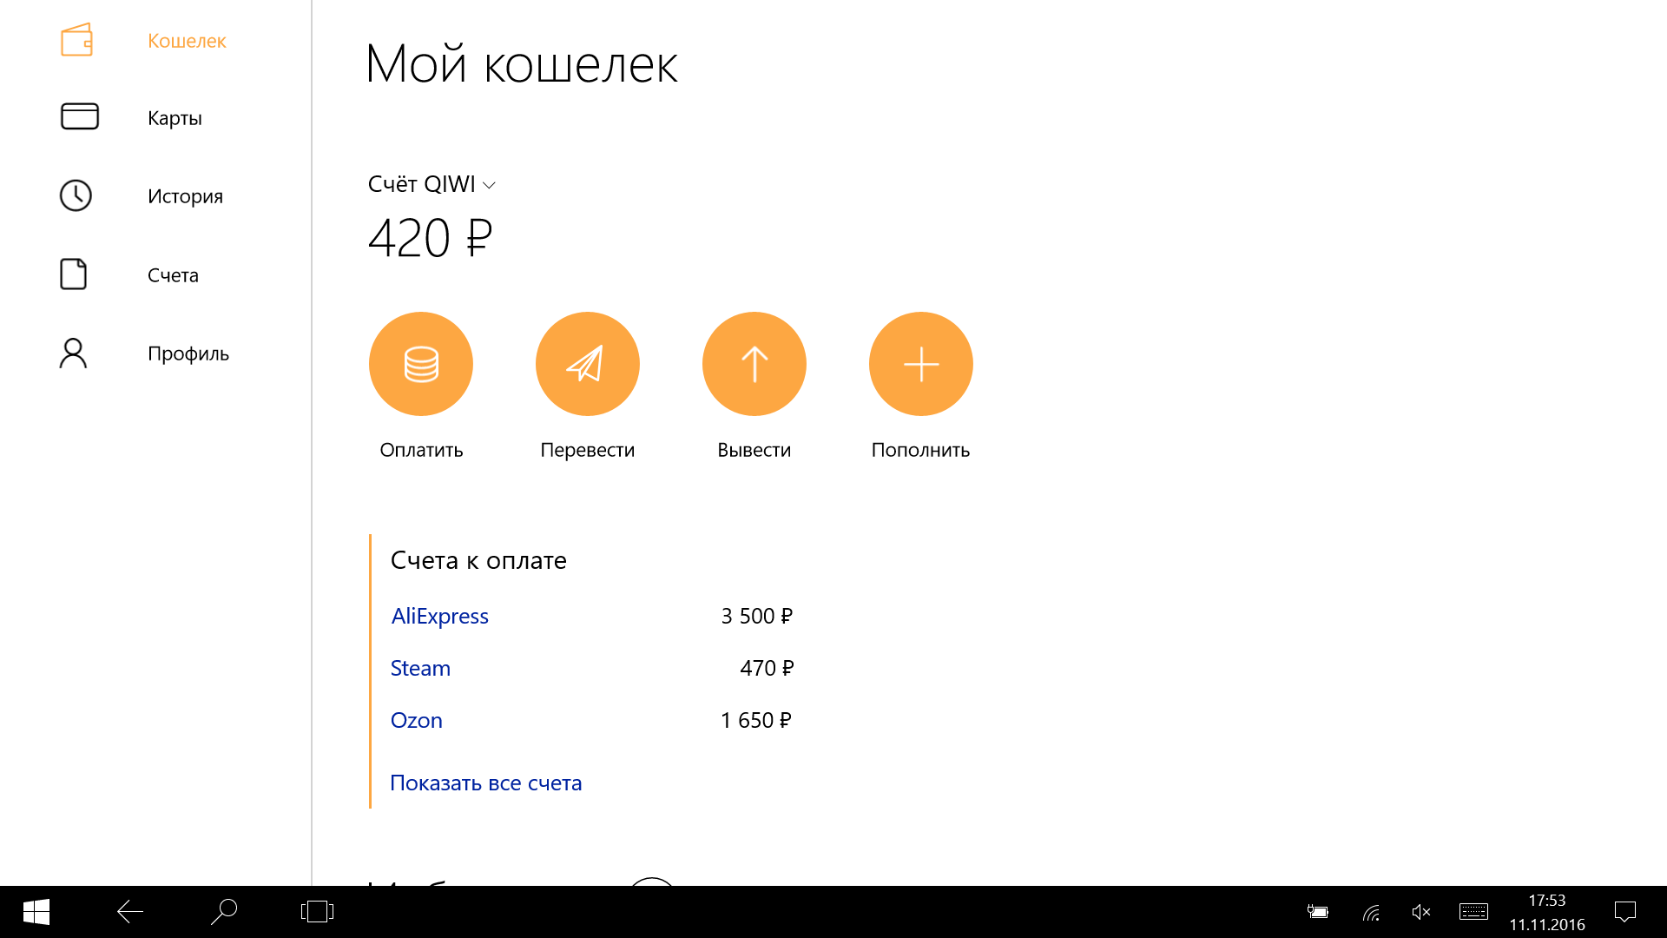Tap the Вывести up-arrow circle
1667x938 pixels.
pos(754,364)
